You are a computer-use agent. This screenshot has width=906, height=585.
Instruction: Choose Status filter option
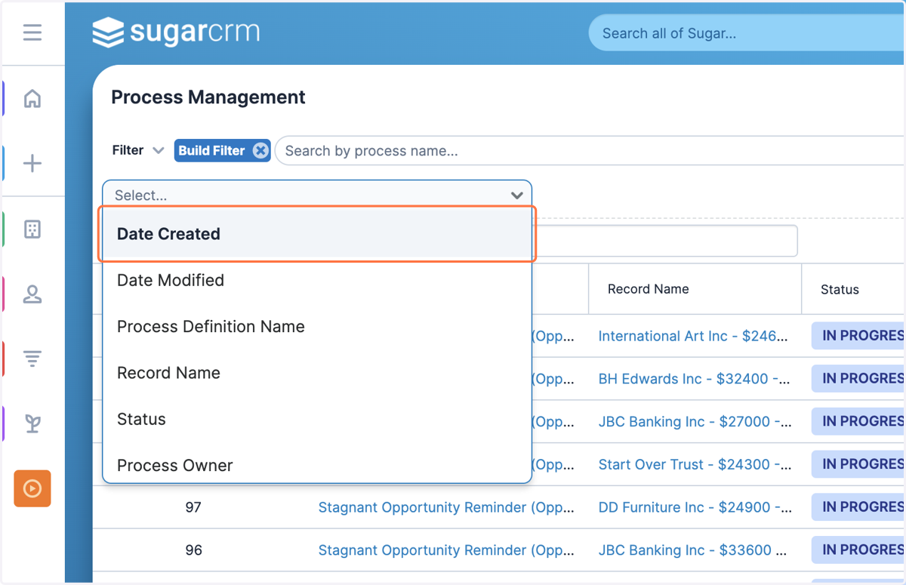point(317,419)
